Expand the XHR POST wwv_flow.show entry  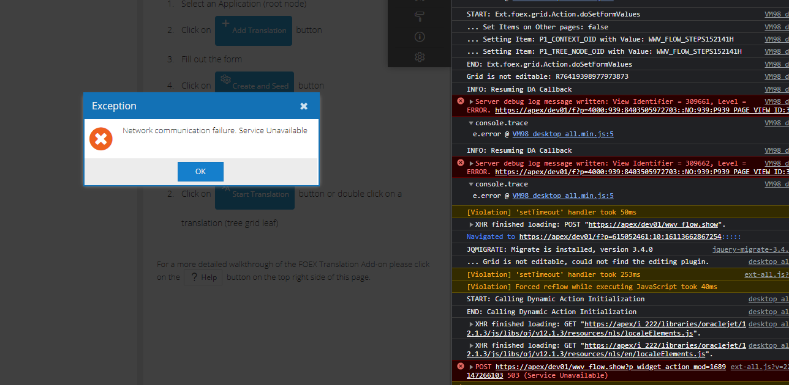tap(471, 224)
